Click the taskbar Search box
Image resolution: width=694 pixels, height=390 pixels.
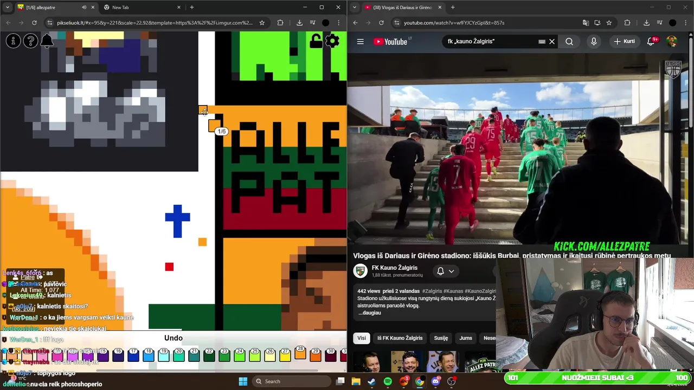291,381
